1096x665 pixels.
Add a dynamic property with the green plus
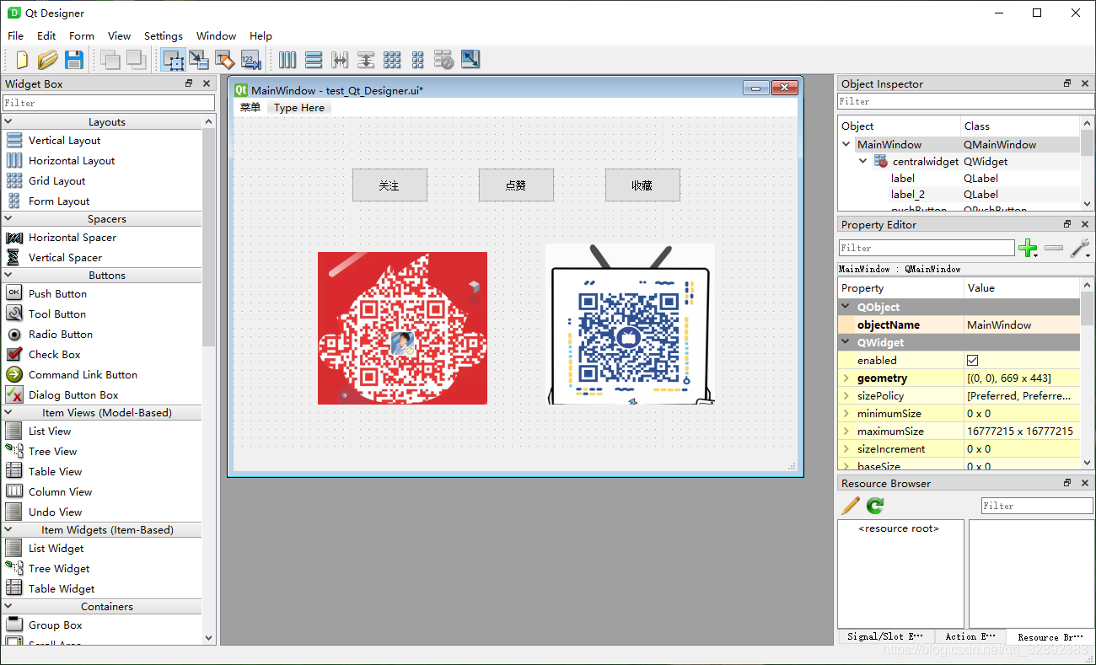pyautogui.click(x=1029, y=247)
